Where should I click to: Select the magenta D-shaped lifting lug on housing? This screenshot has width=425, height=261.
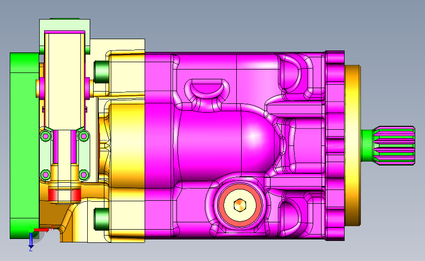coord(207,89)
